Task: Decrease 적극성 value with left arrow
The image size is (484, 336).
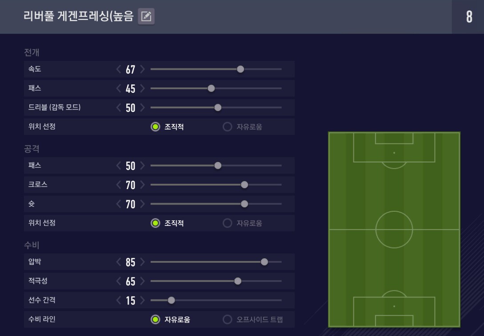Action: 119,281
